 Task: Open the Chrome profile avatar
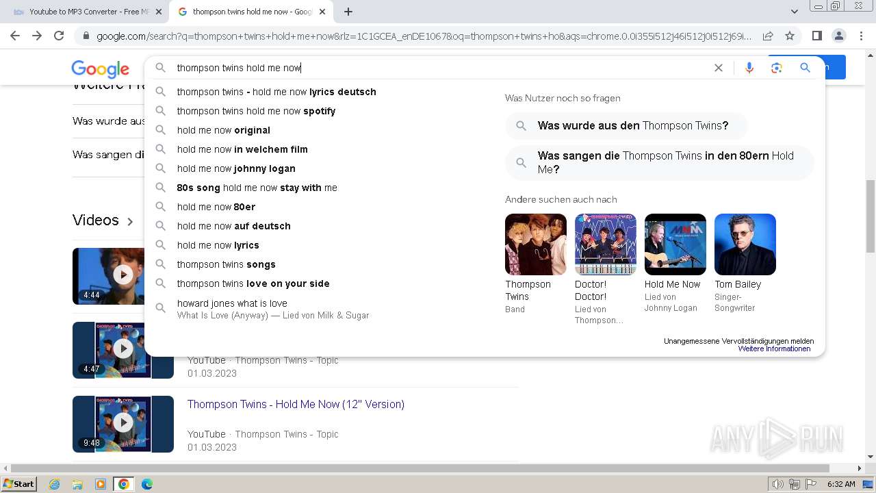pos(838,36)
